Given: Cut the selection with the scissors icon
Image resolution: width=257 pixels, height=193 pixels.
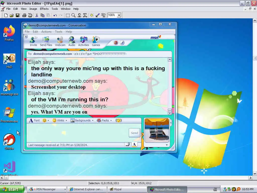Looking at the screenshot, I should pyautogui.click(x=37, y=15).
